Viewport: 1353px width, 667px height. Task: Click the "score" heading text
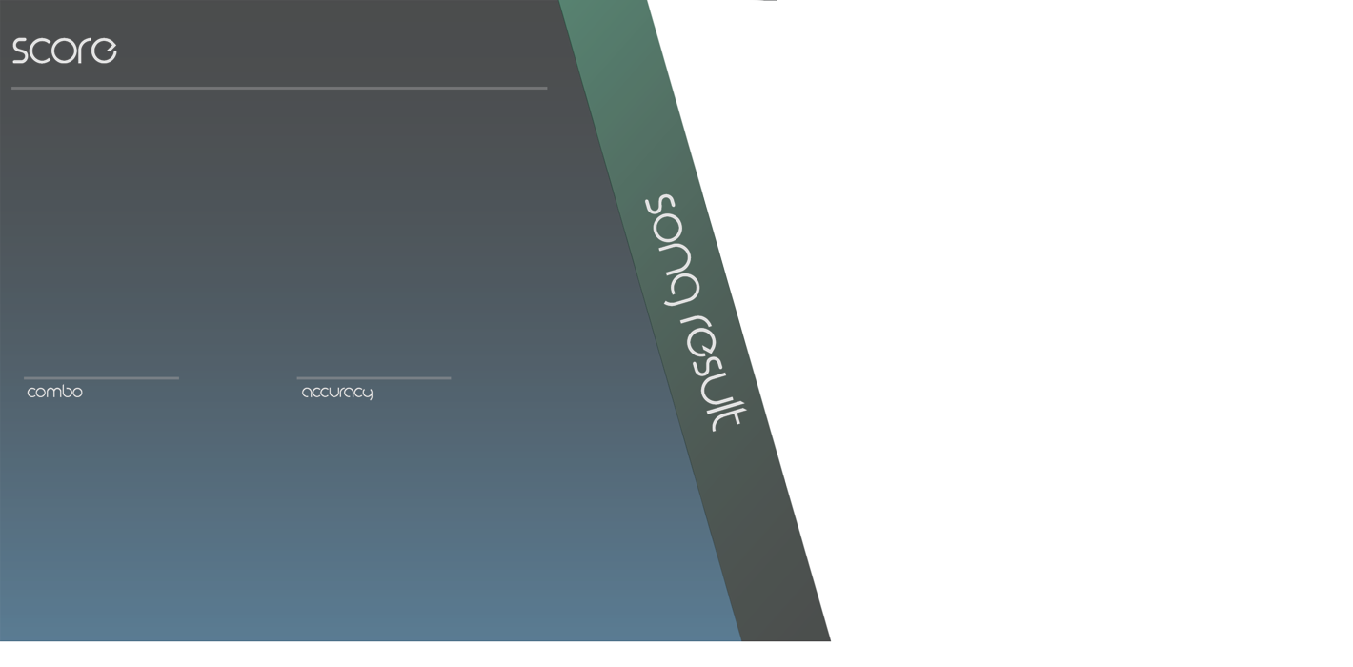click(64, 51)
